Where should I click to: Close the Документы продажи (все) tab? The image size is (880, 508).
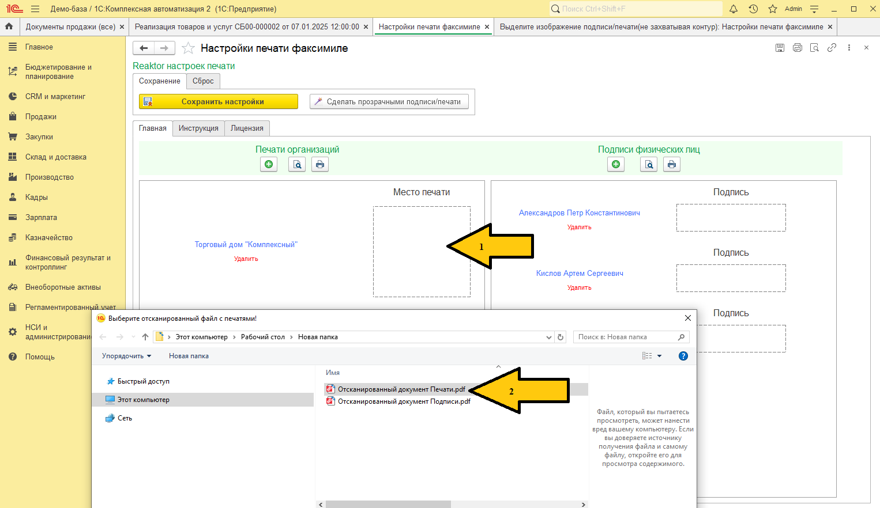pos(122,27)
